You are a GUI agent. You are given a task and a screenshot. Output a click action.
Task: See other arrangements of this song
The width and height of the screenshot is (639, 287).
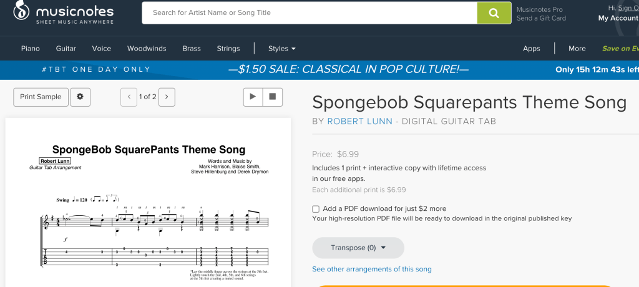[x=371, y=270]
